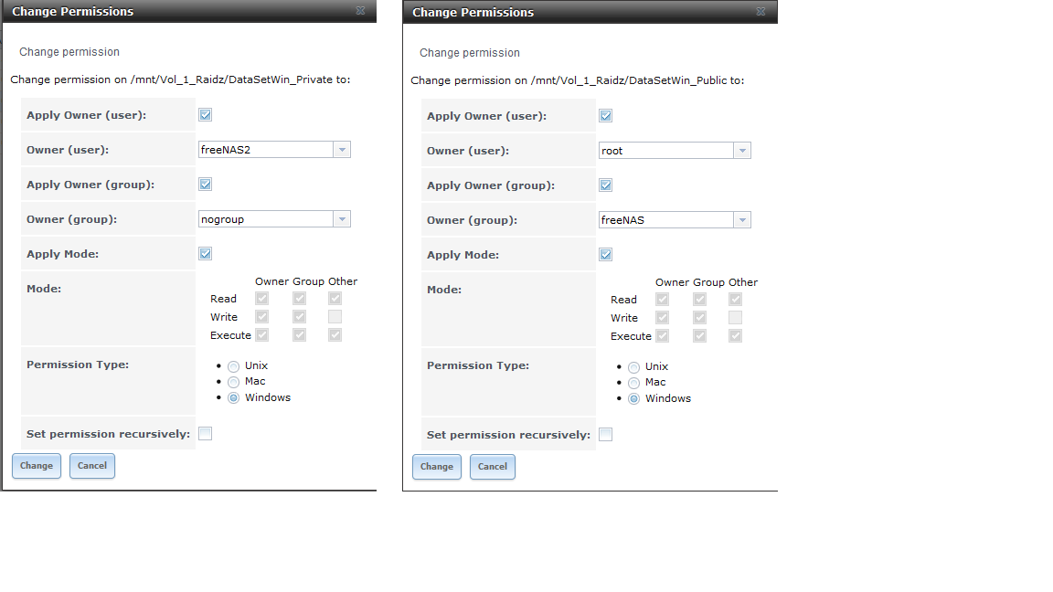
Task: Toggle Owner Read mode in DataSetWin_Private dialog
Action: [x=262, y=298]
